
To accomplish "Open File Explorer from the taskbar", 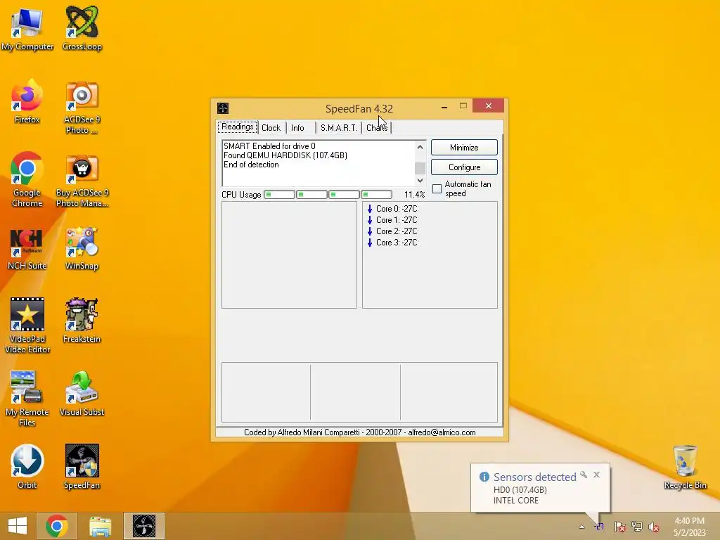I will pos(100,526).
